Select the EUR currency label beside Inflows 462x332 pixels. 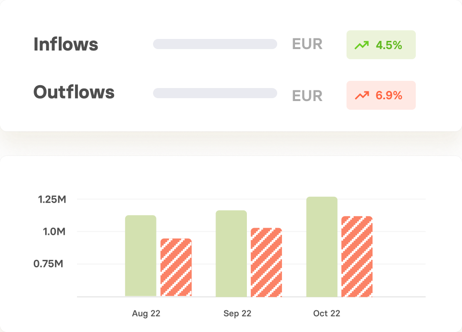point(308,44)
